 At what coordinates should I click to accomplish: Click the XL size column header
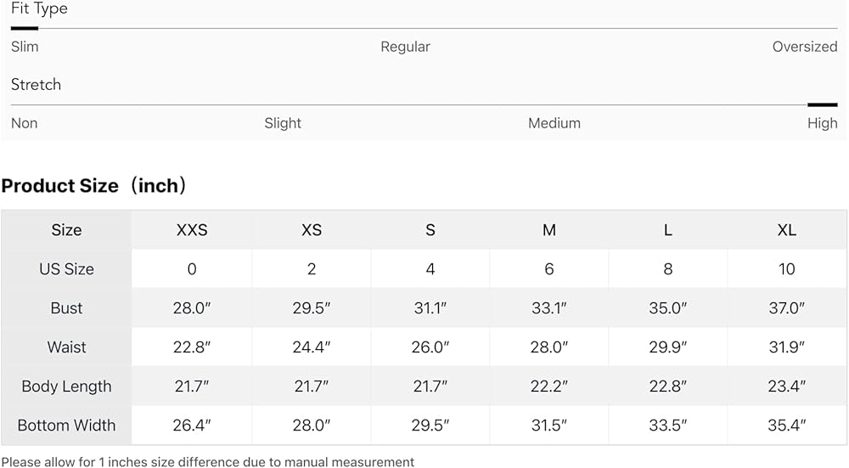click(x=787, y=230)
